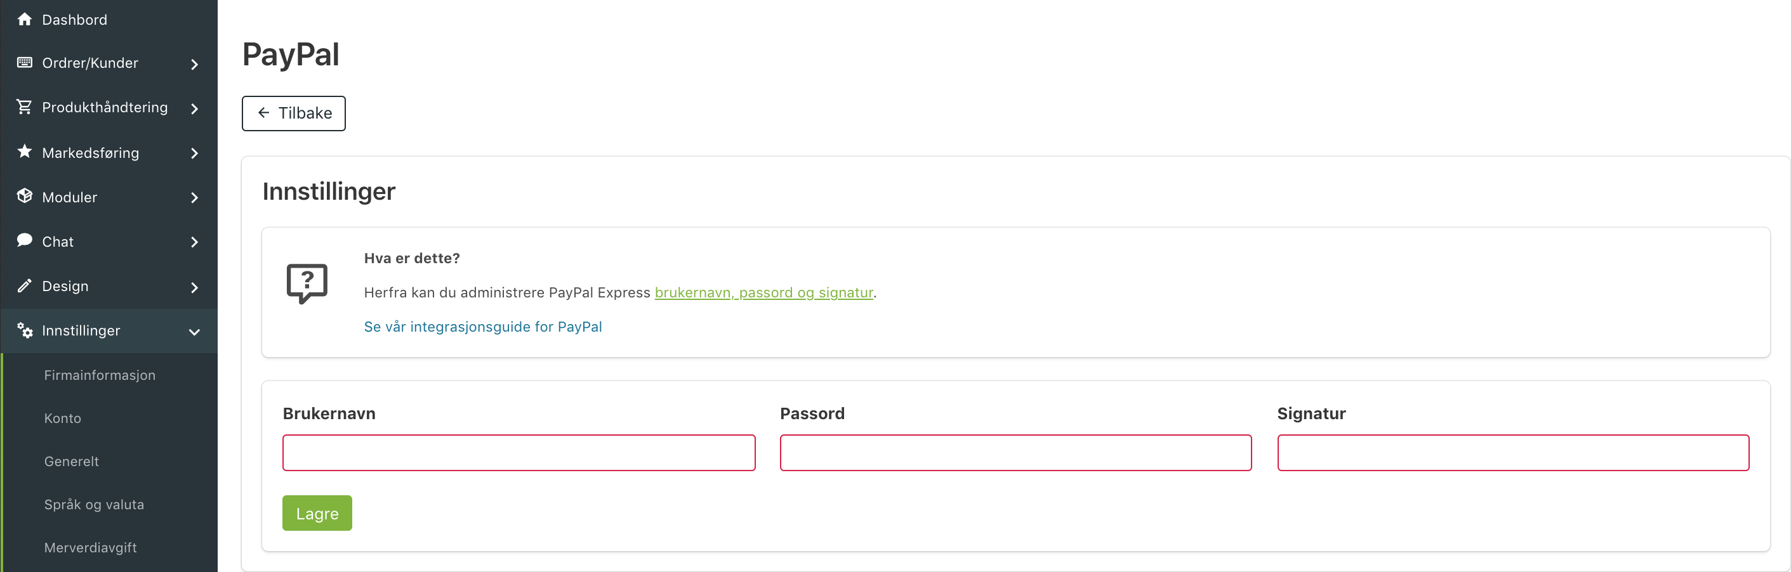Expand the Moduler submenu arrow
The height and width of the screenshot is (572, 1791).
pos(195,198)
